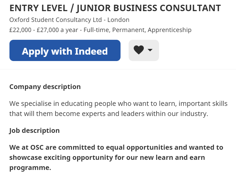Screen dimensions: 236x175
Task: Click the £22,000 - £27,000 a year salary
Action: [44, 30]
